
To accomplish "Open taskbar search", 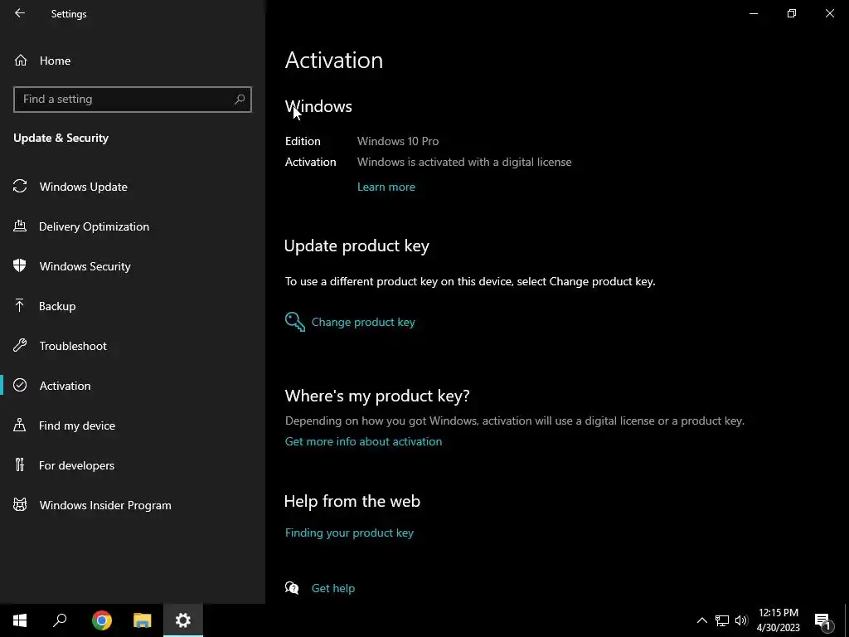I will click(x=60, y=620).
